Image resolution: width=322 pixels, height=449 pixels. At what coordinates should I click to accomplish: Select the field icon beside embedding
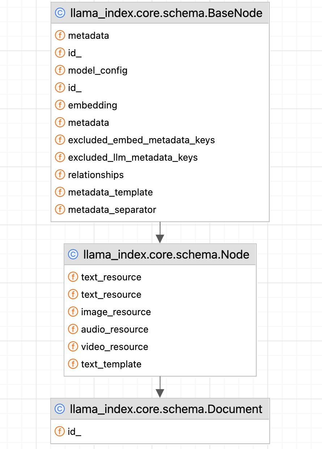pos(60,105)
